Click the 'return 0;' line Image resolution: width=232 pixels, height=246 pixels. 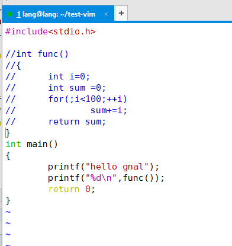click(x=72, y=189)
